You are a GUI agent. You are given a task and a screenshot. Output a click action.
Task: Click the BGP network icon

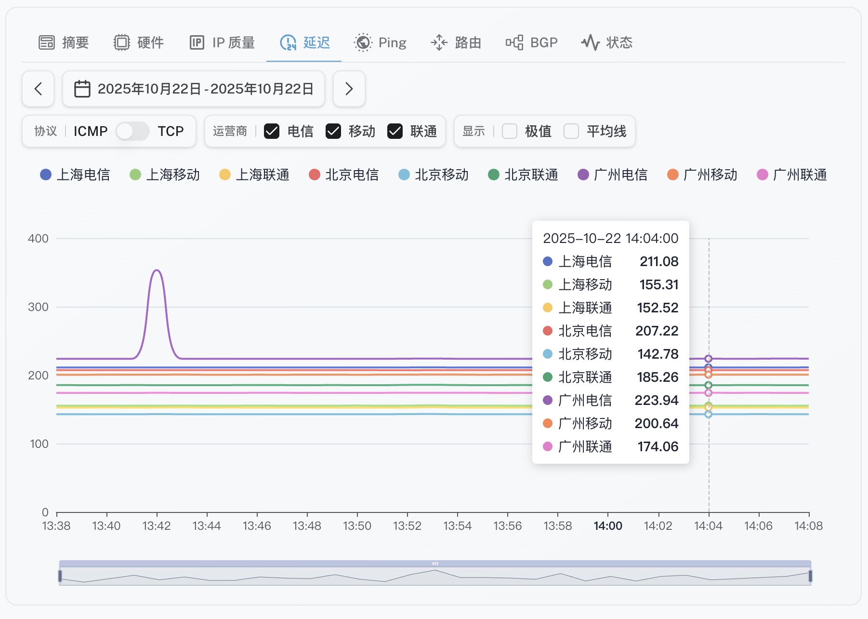(514, 43)
